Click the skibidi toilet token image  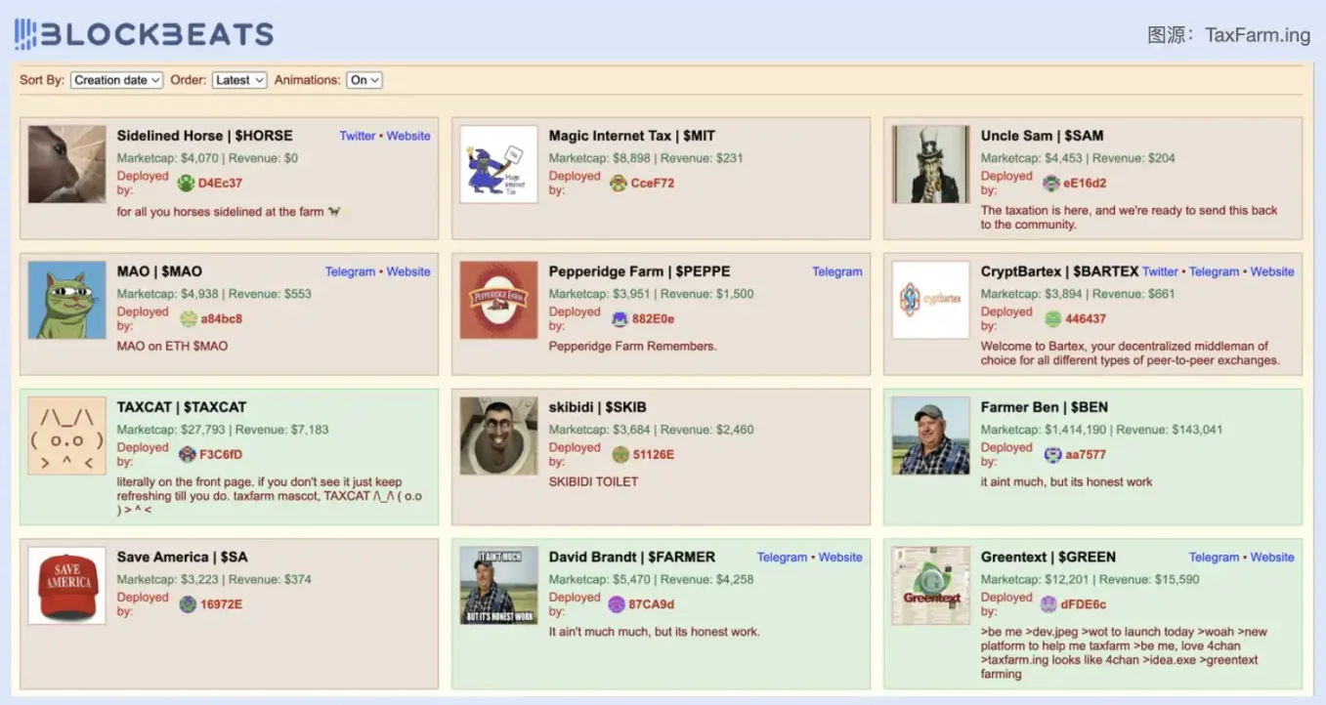[498, 435]
